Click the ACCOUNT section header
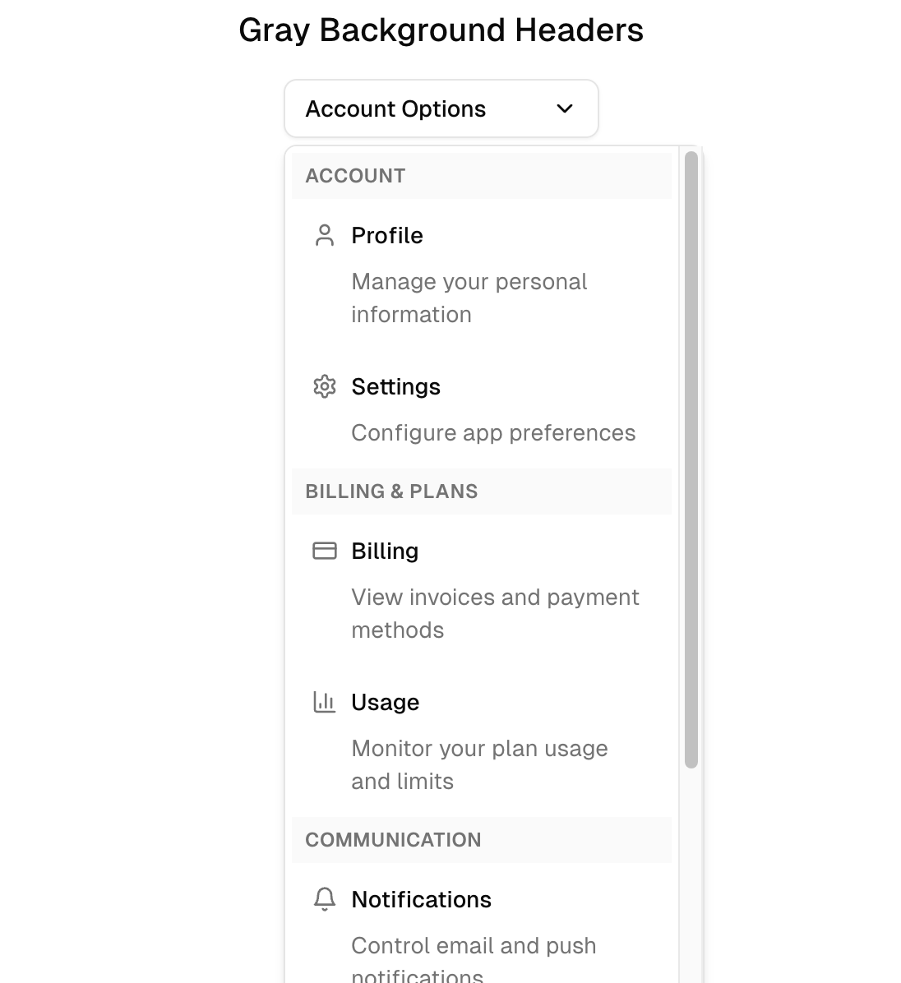 (x=355, y=176)
